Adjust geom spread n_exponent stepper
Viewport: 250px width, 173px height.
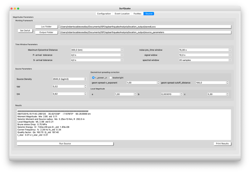(x=158, y=83)
